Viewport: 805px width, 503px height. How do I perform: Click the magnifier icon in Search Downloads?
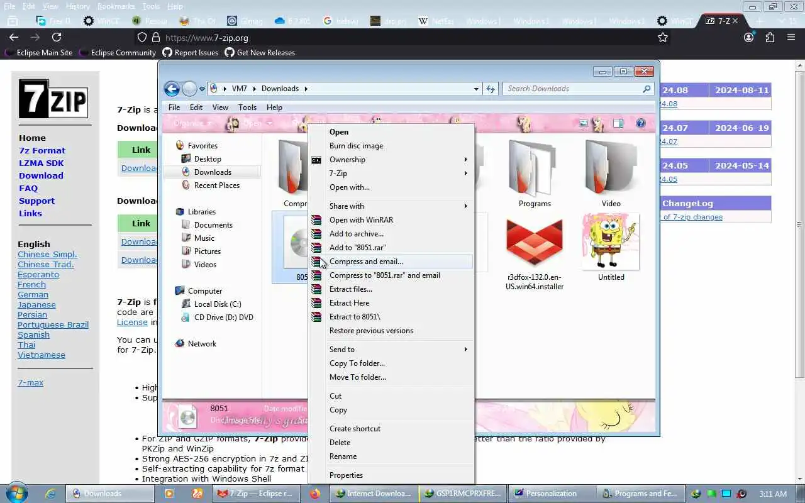(647, 89)
